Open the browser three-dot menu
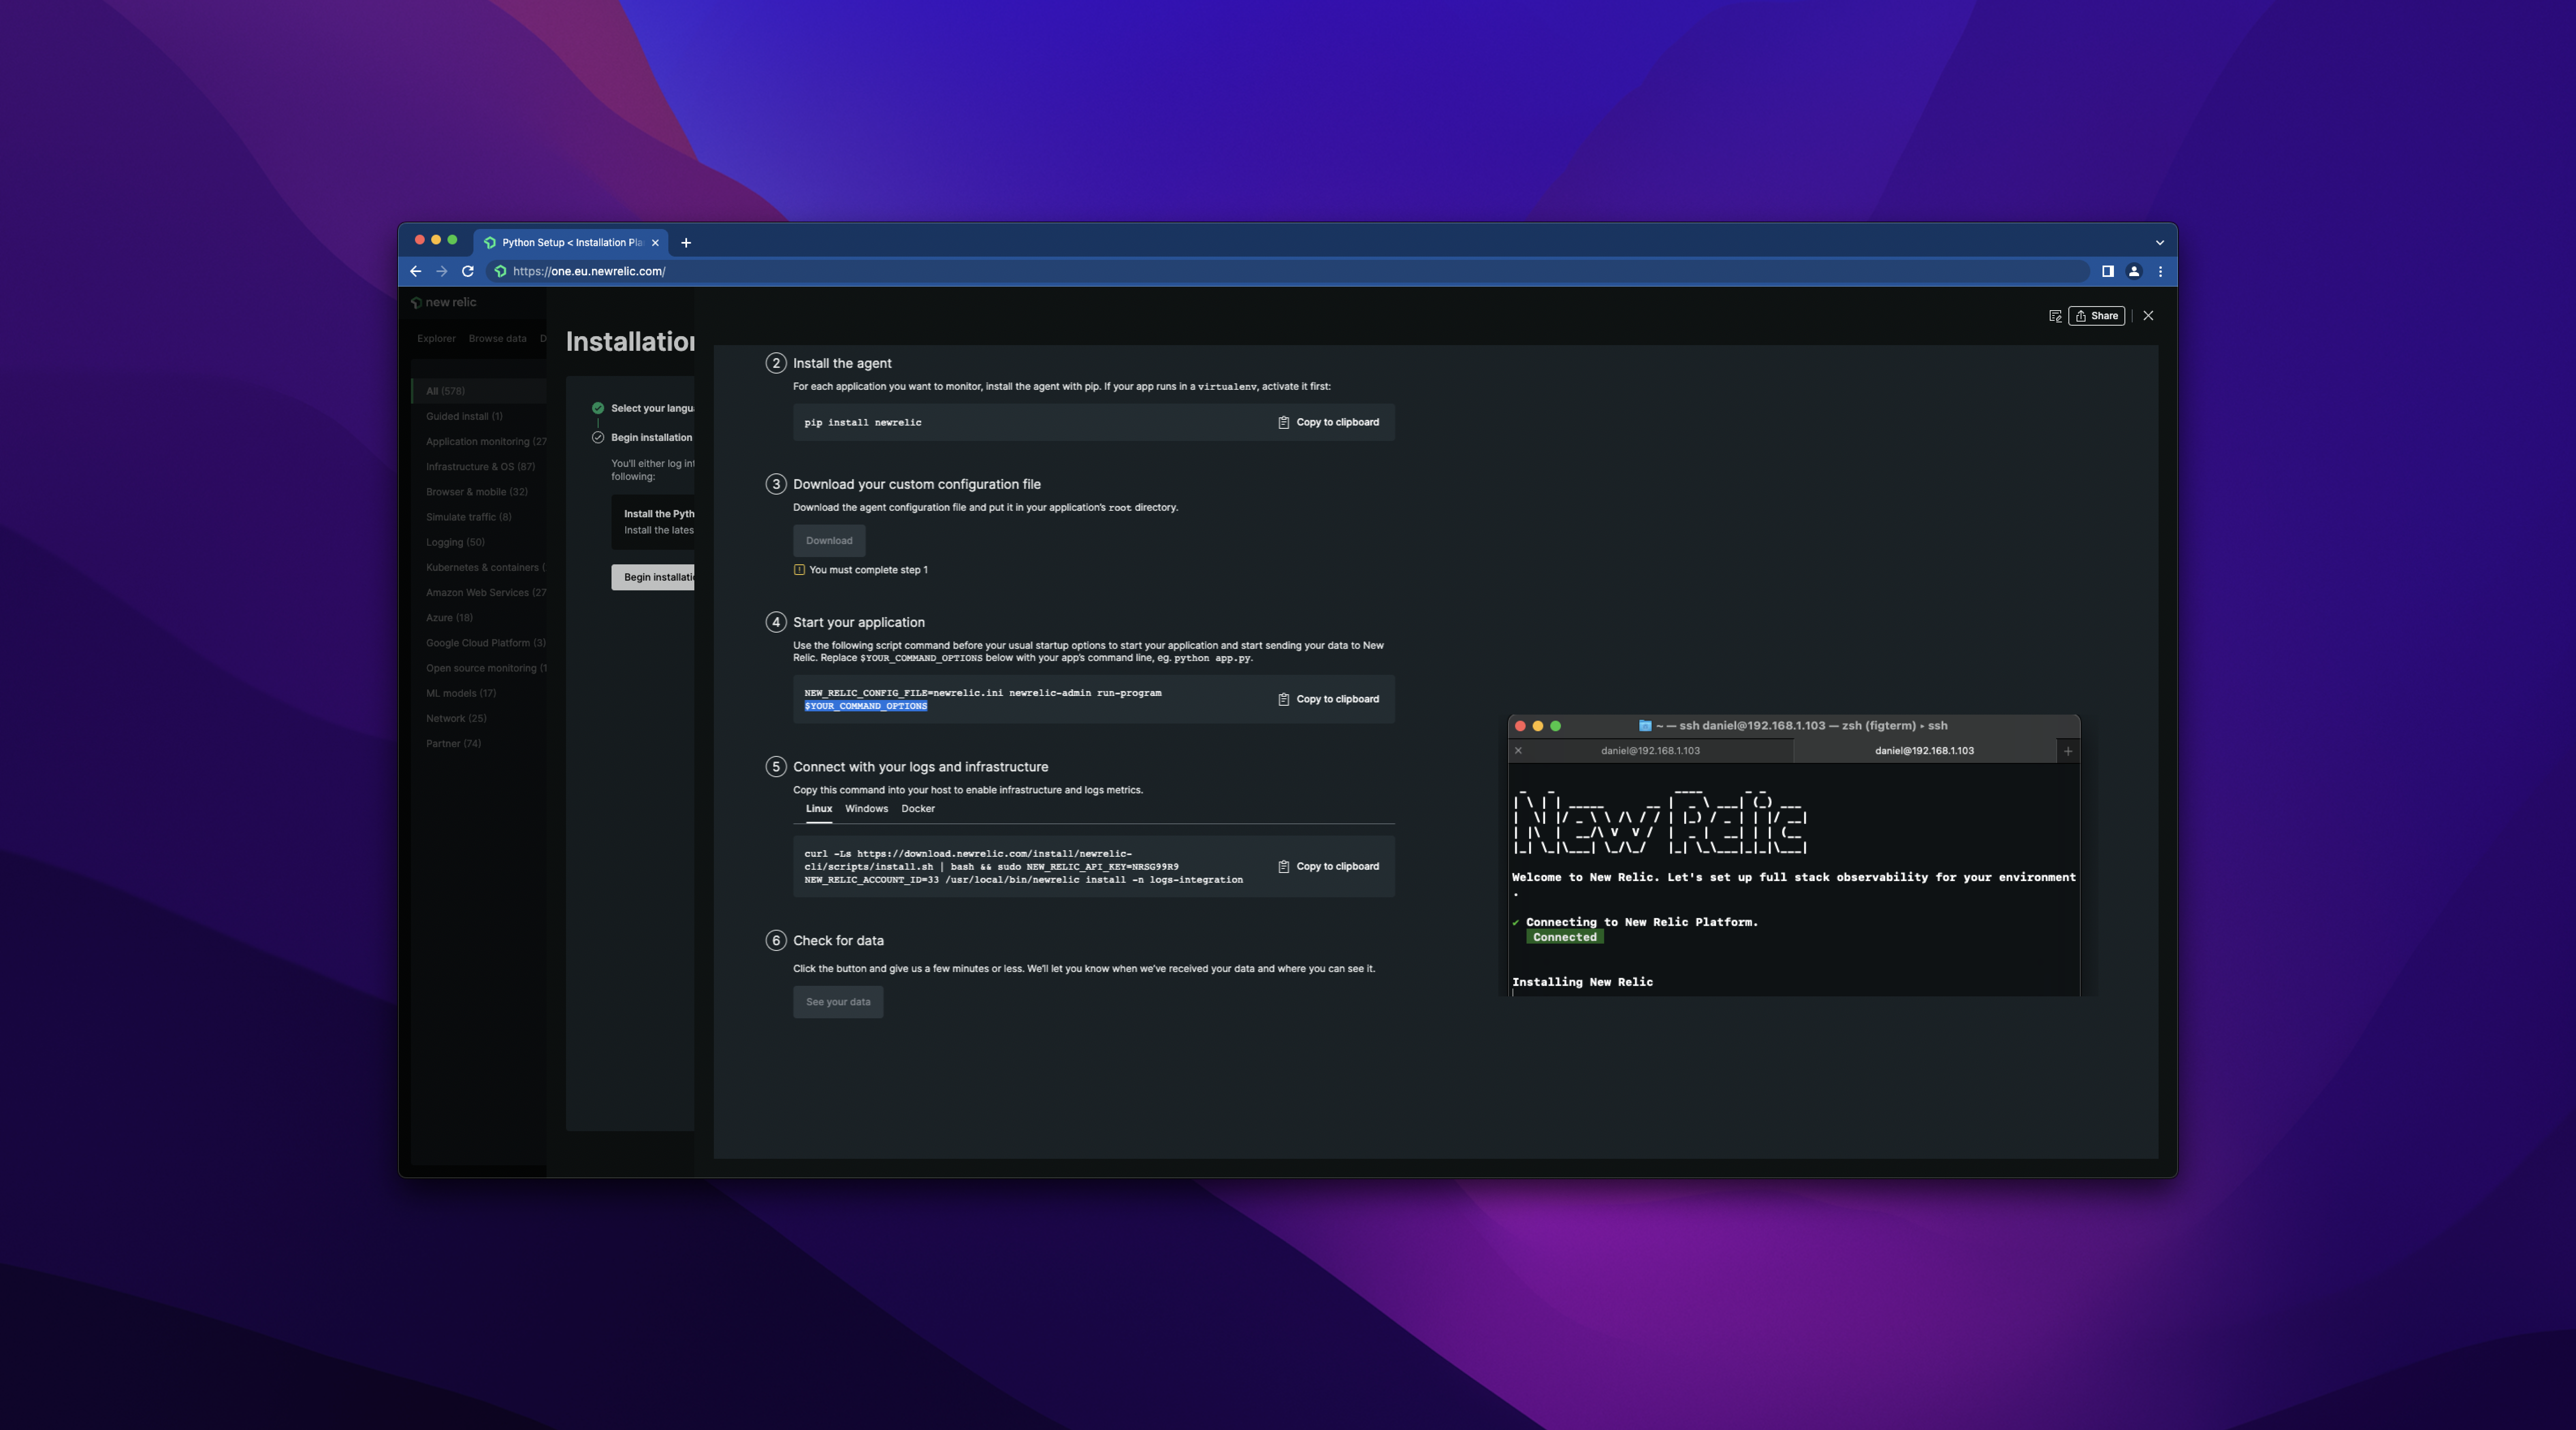 pyautogui.click(x=2160, y=271)
